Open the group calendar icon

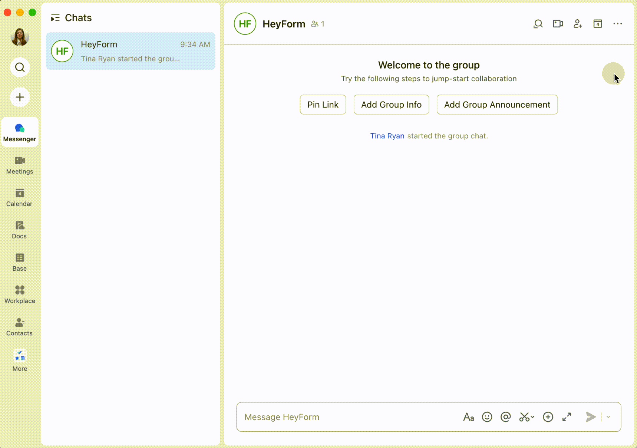tap(598, 24)
